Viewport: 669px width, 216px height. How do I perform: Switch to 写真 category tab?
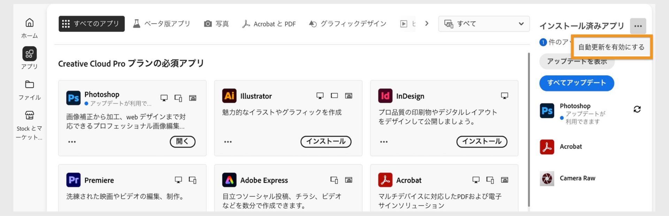click(216, 24)
